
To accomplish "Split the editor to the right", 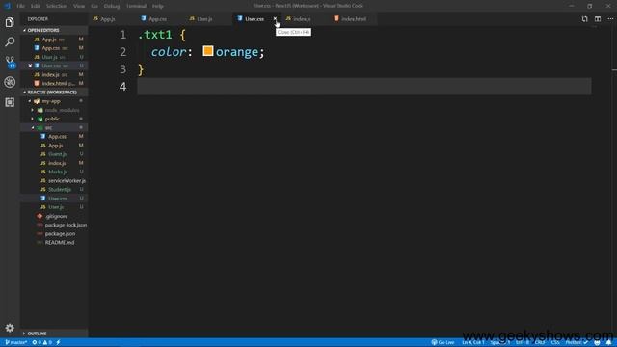I will (598, 19).
